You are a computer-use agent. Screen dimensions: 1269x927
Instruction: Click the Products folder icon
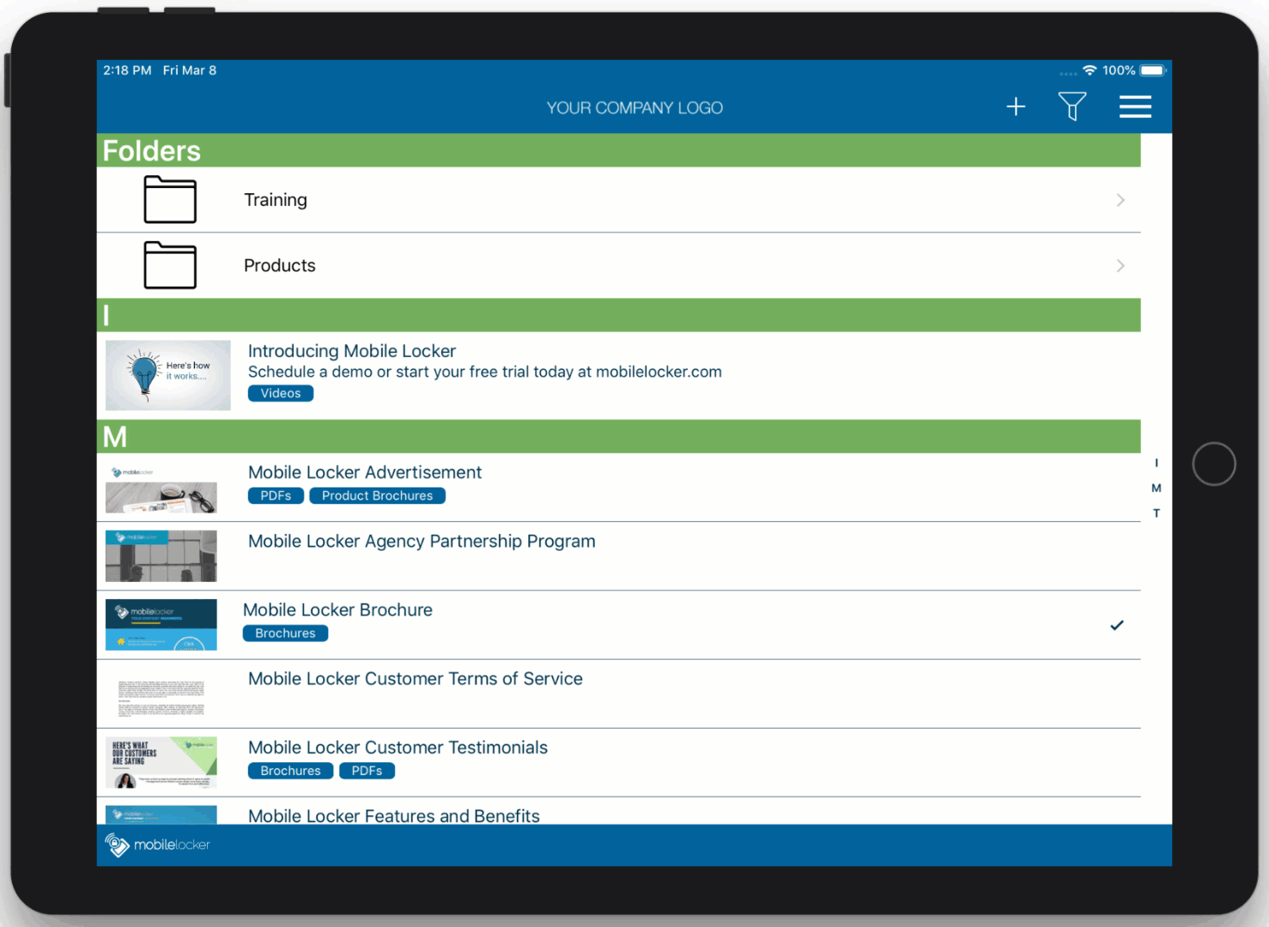coord(170,265)
